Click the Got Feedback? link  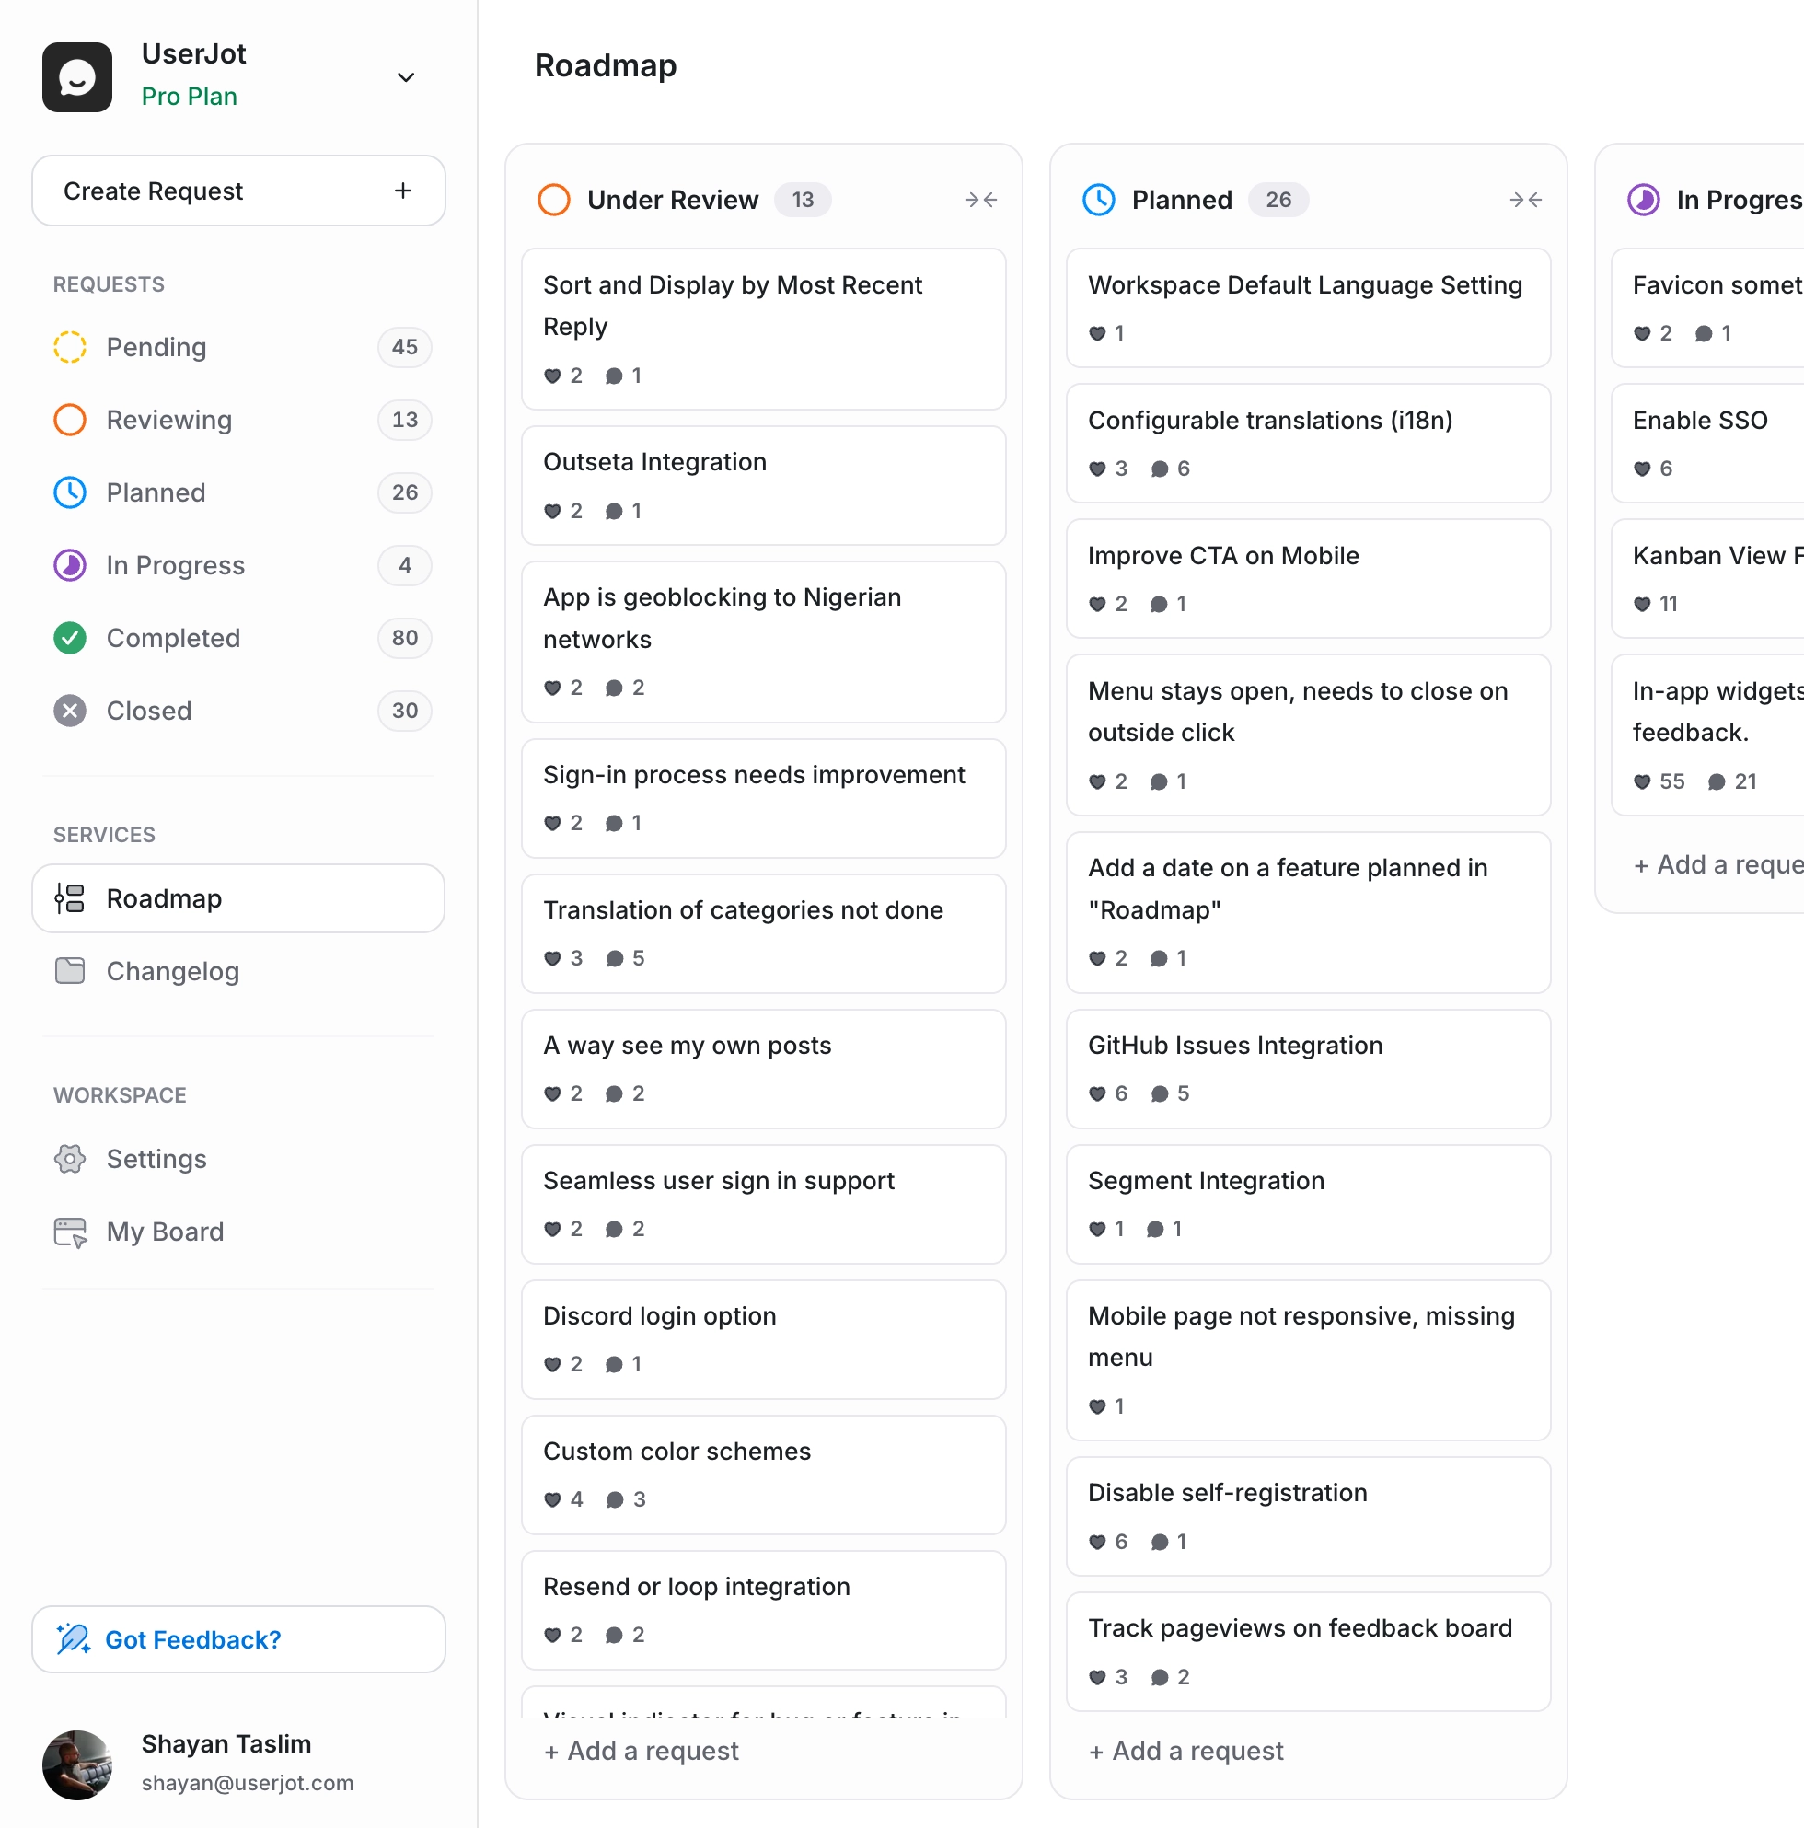[x=192, y=1639]
